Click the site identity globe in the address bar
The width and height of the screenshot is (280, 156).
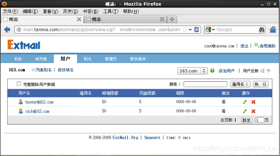(x=19, y=29)
